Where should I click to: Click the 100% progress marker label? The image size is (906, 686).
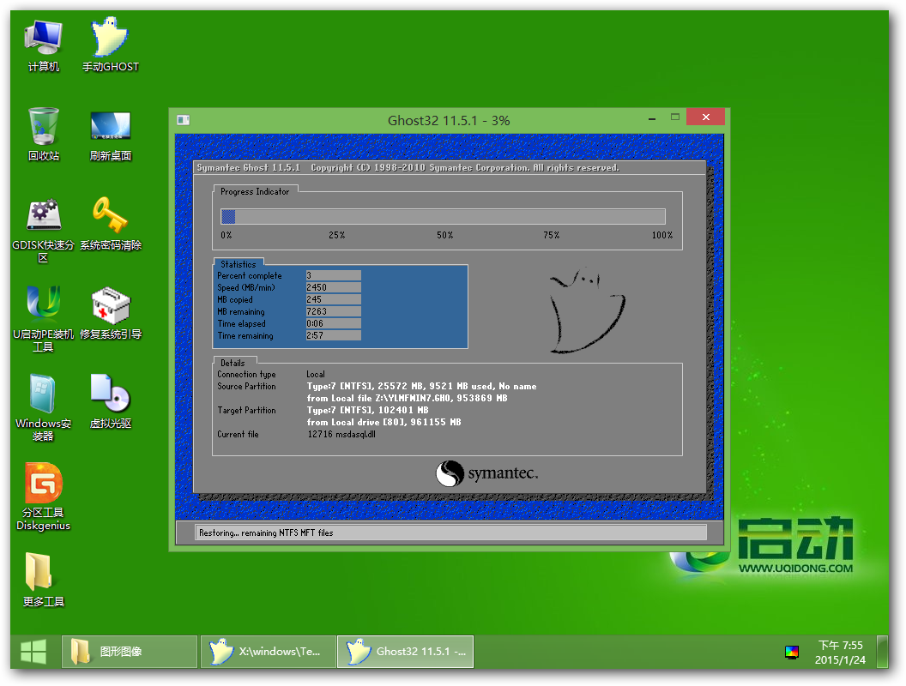click(x=662, y=236)
